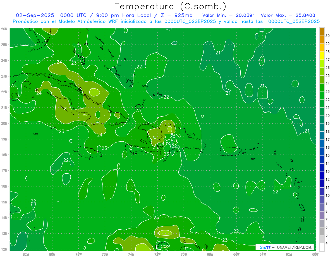Click the title 'Temperatura (C,somb.)'

(x=171, y=6)
